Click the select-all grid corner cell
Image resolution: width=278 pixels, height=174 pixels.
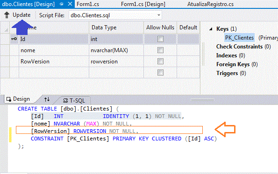[x=5, y=28]
